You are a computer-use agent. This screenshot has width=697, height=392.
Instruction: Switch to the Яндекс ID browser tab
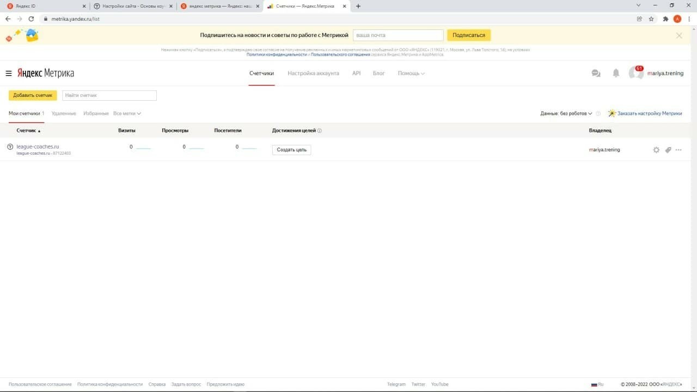46,6
